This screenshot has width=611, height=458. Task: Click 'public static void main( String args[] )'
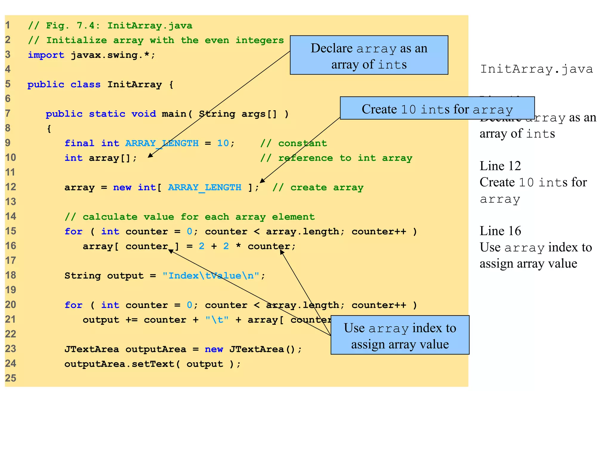(167, 114)
